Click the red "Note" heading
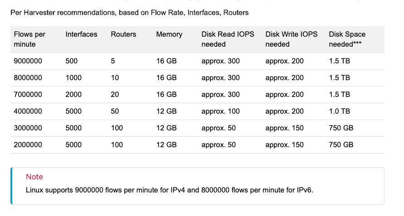This screenshot has width=404, height=216. pos(34,177)
